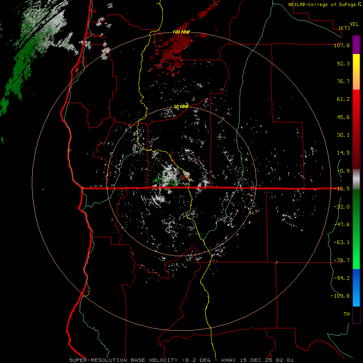The height and width of the screenshot is (363, 363).
Task: Click the VEL legend title
Action: pyautogui.click(x=354, y=24)
